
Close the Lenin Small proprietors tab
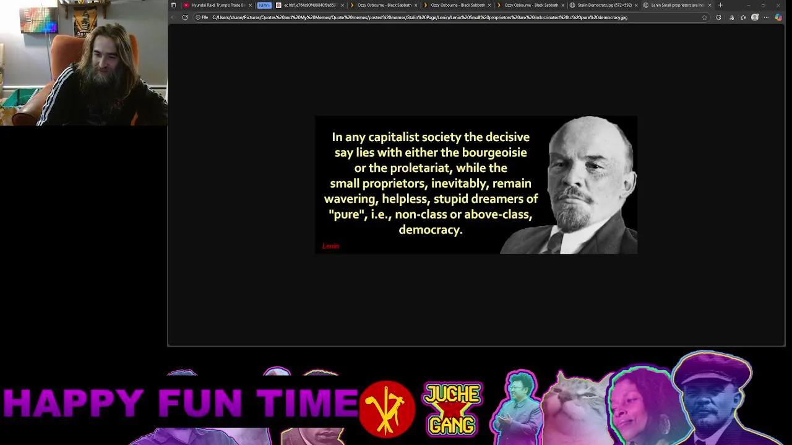click(x=710, y=5)
